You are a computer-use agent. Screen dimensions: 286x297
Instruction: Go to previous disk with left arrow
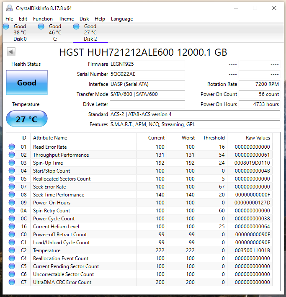11,52
